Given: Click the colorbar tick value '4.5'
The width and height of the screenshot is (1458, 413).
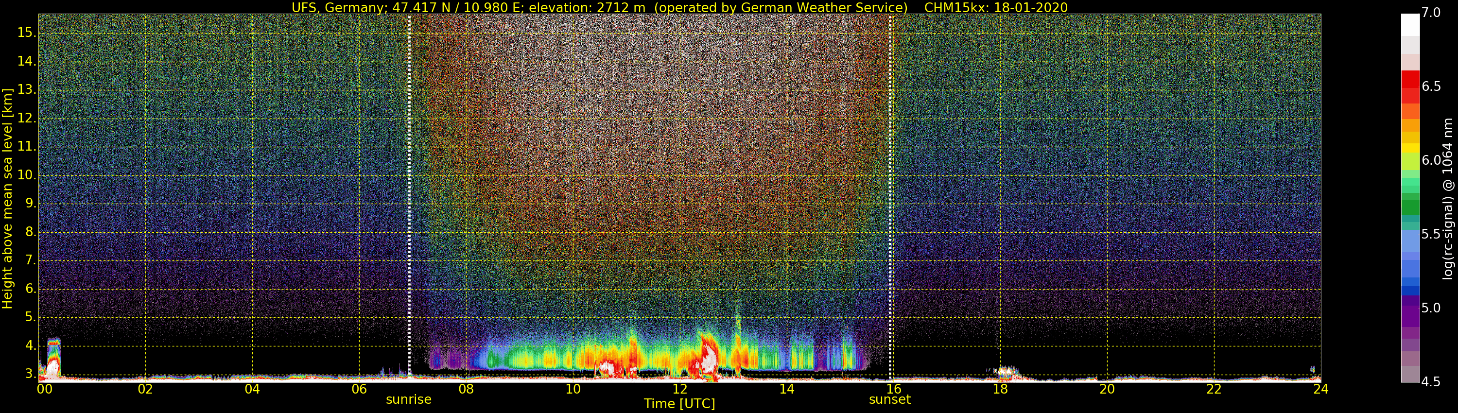Looking at the screenshot, I should click(1431, 382).
